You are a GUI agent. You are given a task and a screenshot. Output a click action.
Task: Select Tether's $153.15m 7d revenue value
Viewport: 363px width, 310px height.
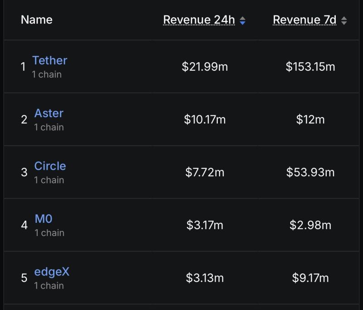(310, 67)
